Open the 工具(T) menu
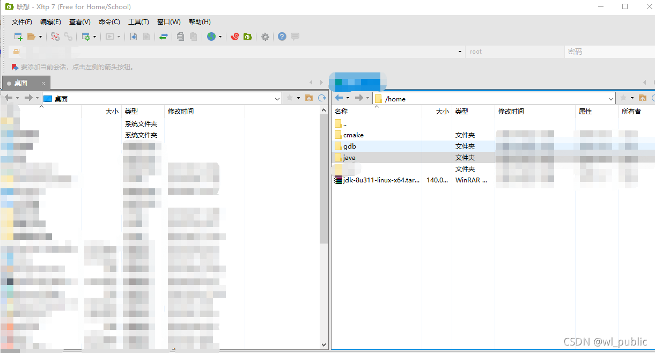 click(x=138, y=22)
